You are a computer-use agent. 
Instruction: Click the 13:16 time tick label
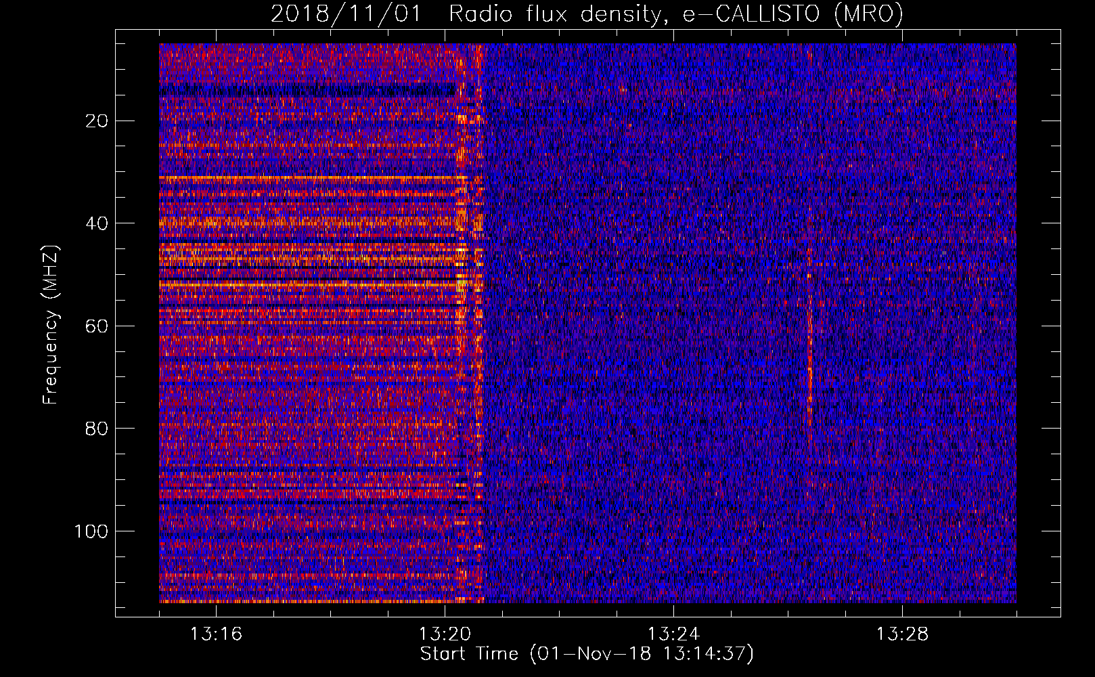217,634
